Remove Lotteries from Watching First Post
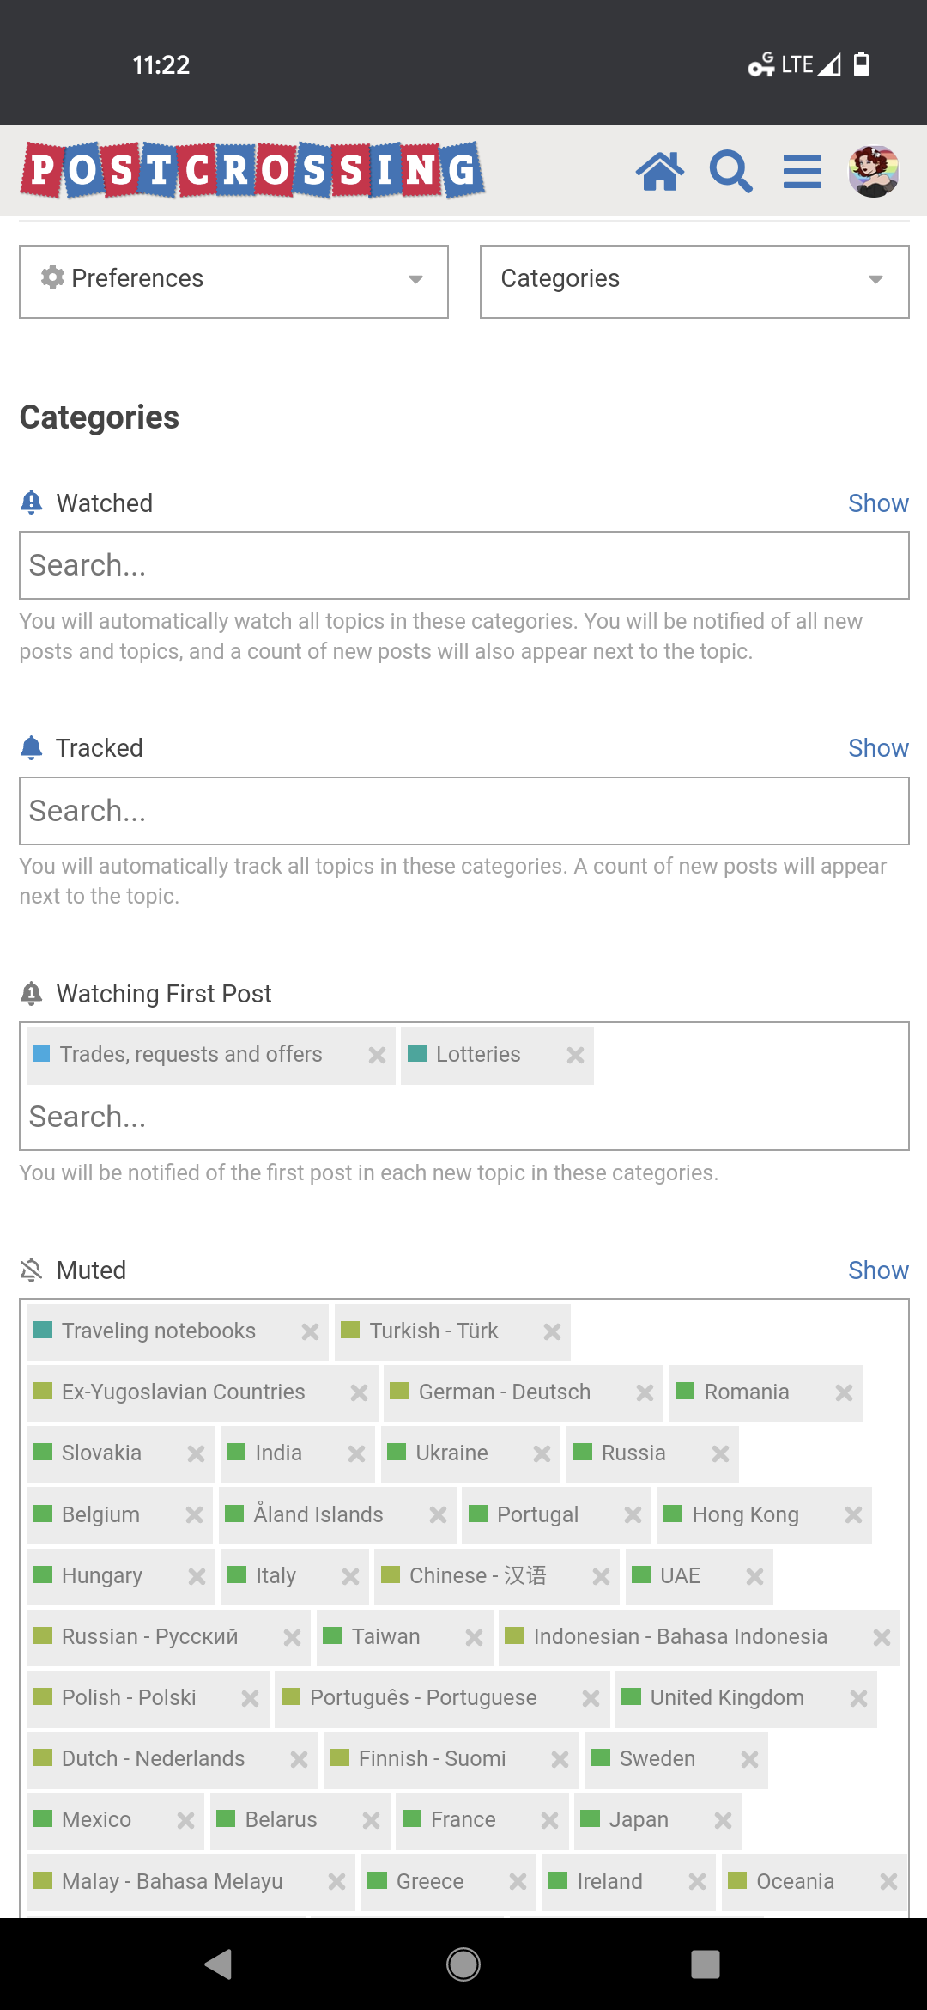Viewport: 927px width, 2010px height. 575,1055
